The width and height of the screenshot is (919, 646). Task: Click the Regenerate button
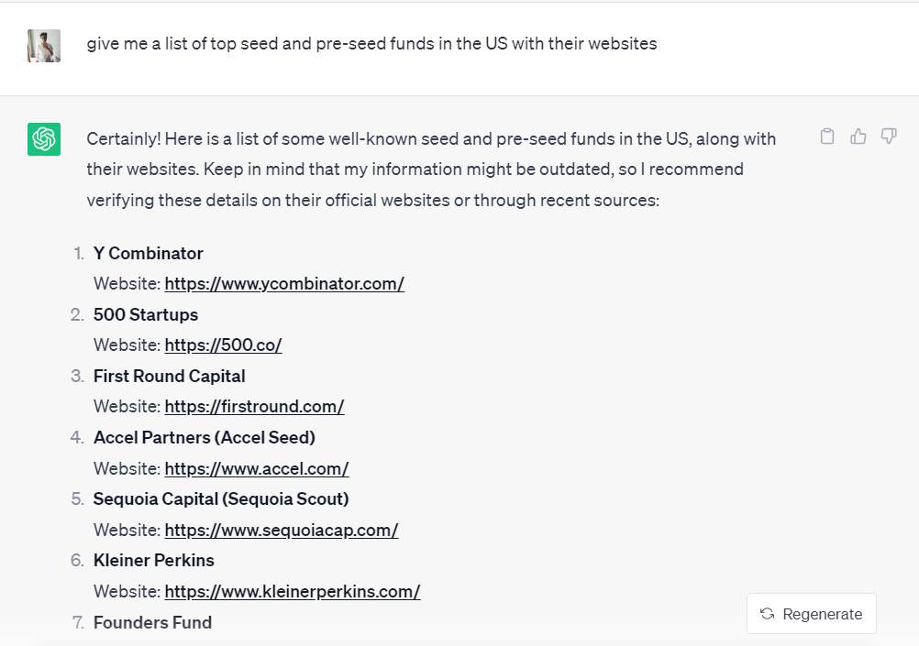(x=811, y=614)
